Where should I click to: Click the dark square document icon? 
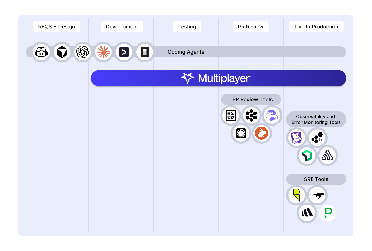145,52
